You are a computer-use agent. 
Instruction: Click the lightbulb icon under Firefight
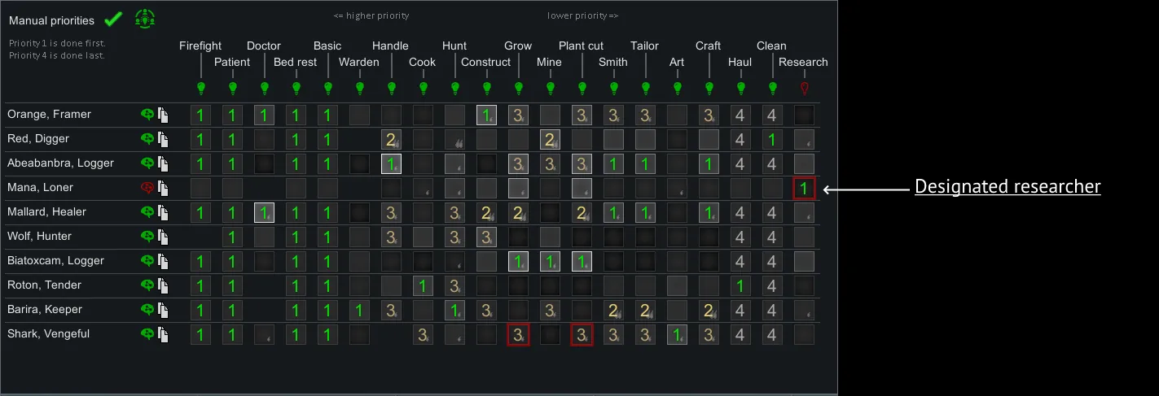coord(200,87)
